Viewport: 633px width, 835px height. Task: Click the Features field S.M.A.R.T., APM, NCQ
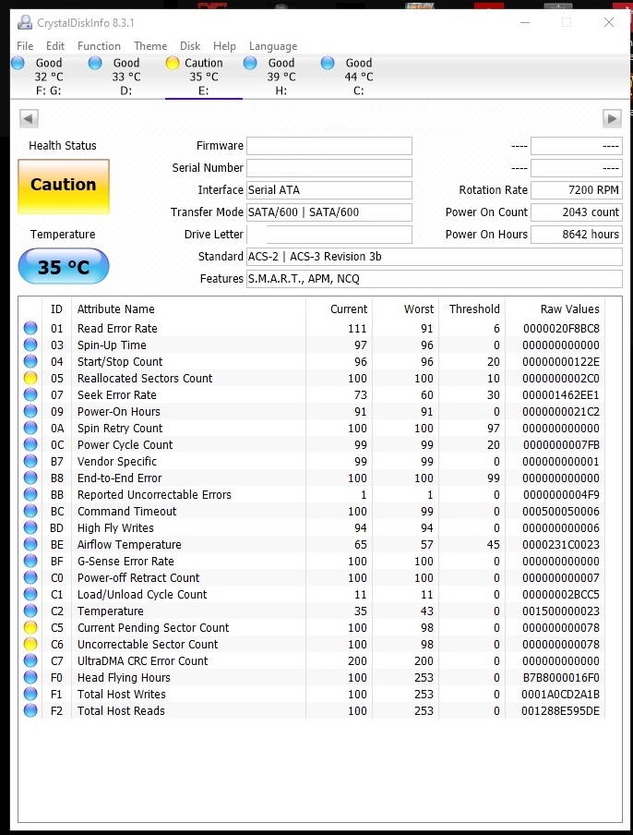[x=435, y=279]
